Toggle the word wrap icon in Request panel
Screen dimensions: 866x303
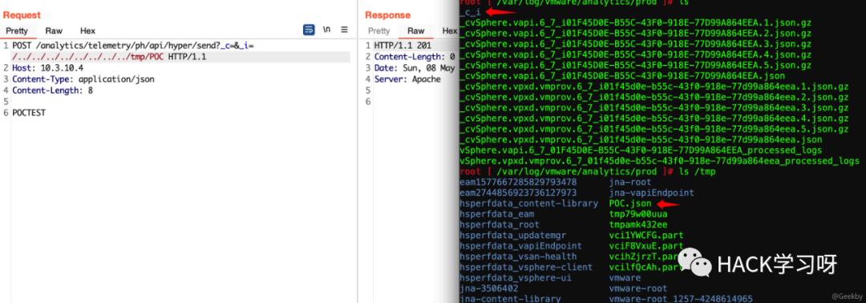coord(310,30)
